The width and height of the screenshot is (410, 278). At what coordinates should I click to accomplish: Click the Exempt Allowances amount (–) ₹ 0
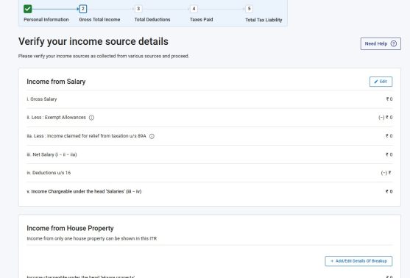pos(386,118)
